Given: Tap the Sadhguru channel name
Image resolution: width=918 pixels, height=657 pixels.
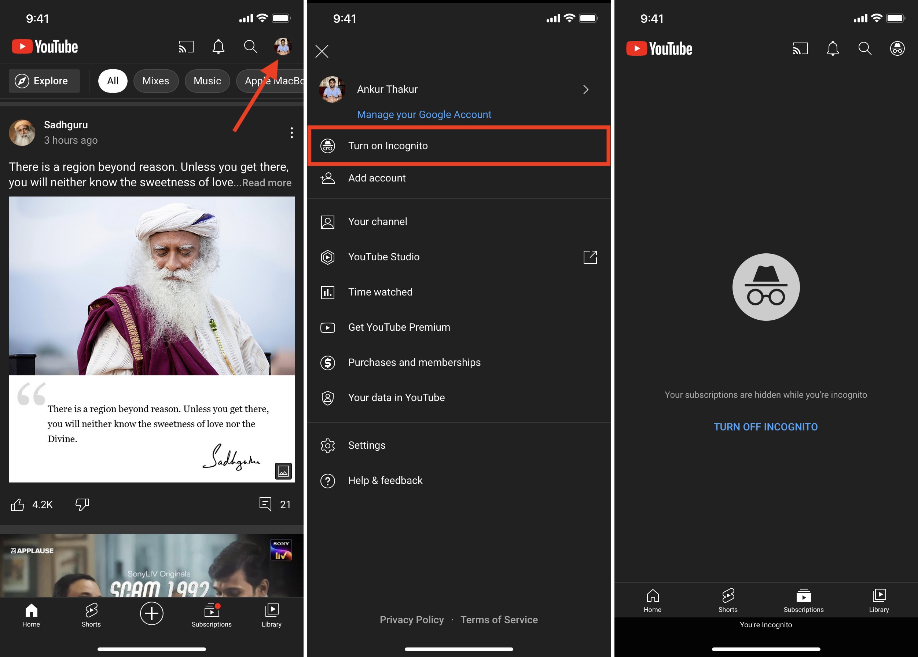Looking at the screenshot, I should 66,125.
